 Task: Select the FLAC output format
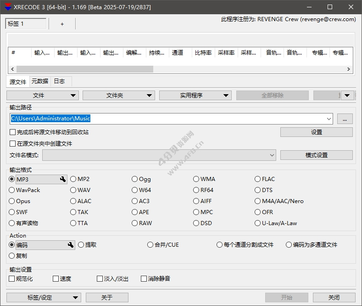point(258,179)
